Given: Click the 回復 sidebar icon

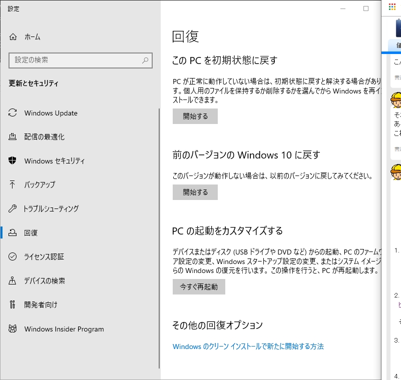Looking at the screenshot, I should 13,232.
